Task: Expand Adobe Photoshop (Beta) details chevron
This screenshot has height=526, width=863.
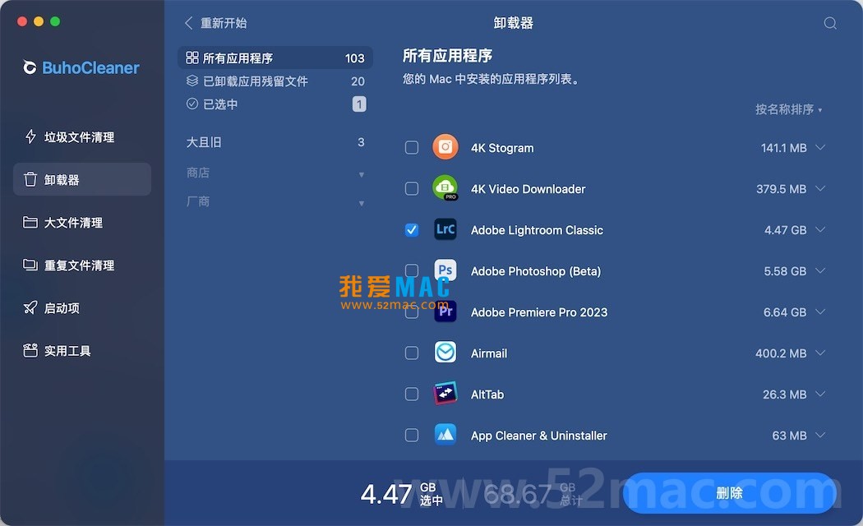Action: [x=820, y=270]
